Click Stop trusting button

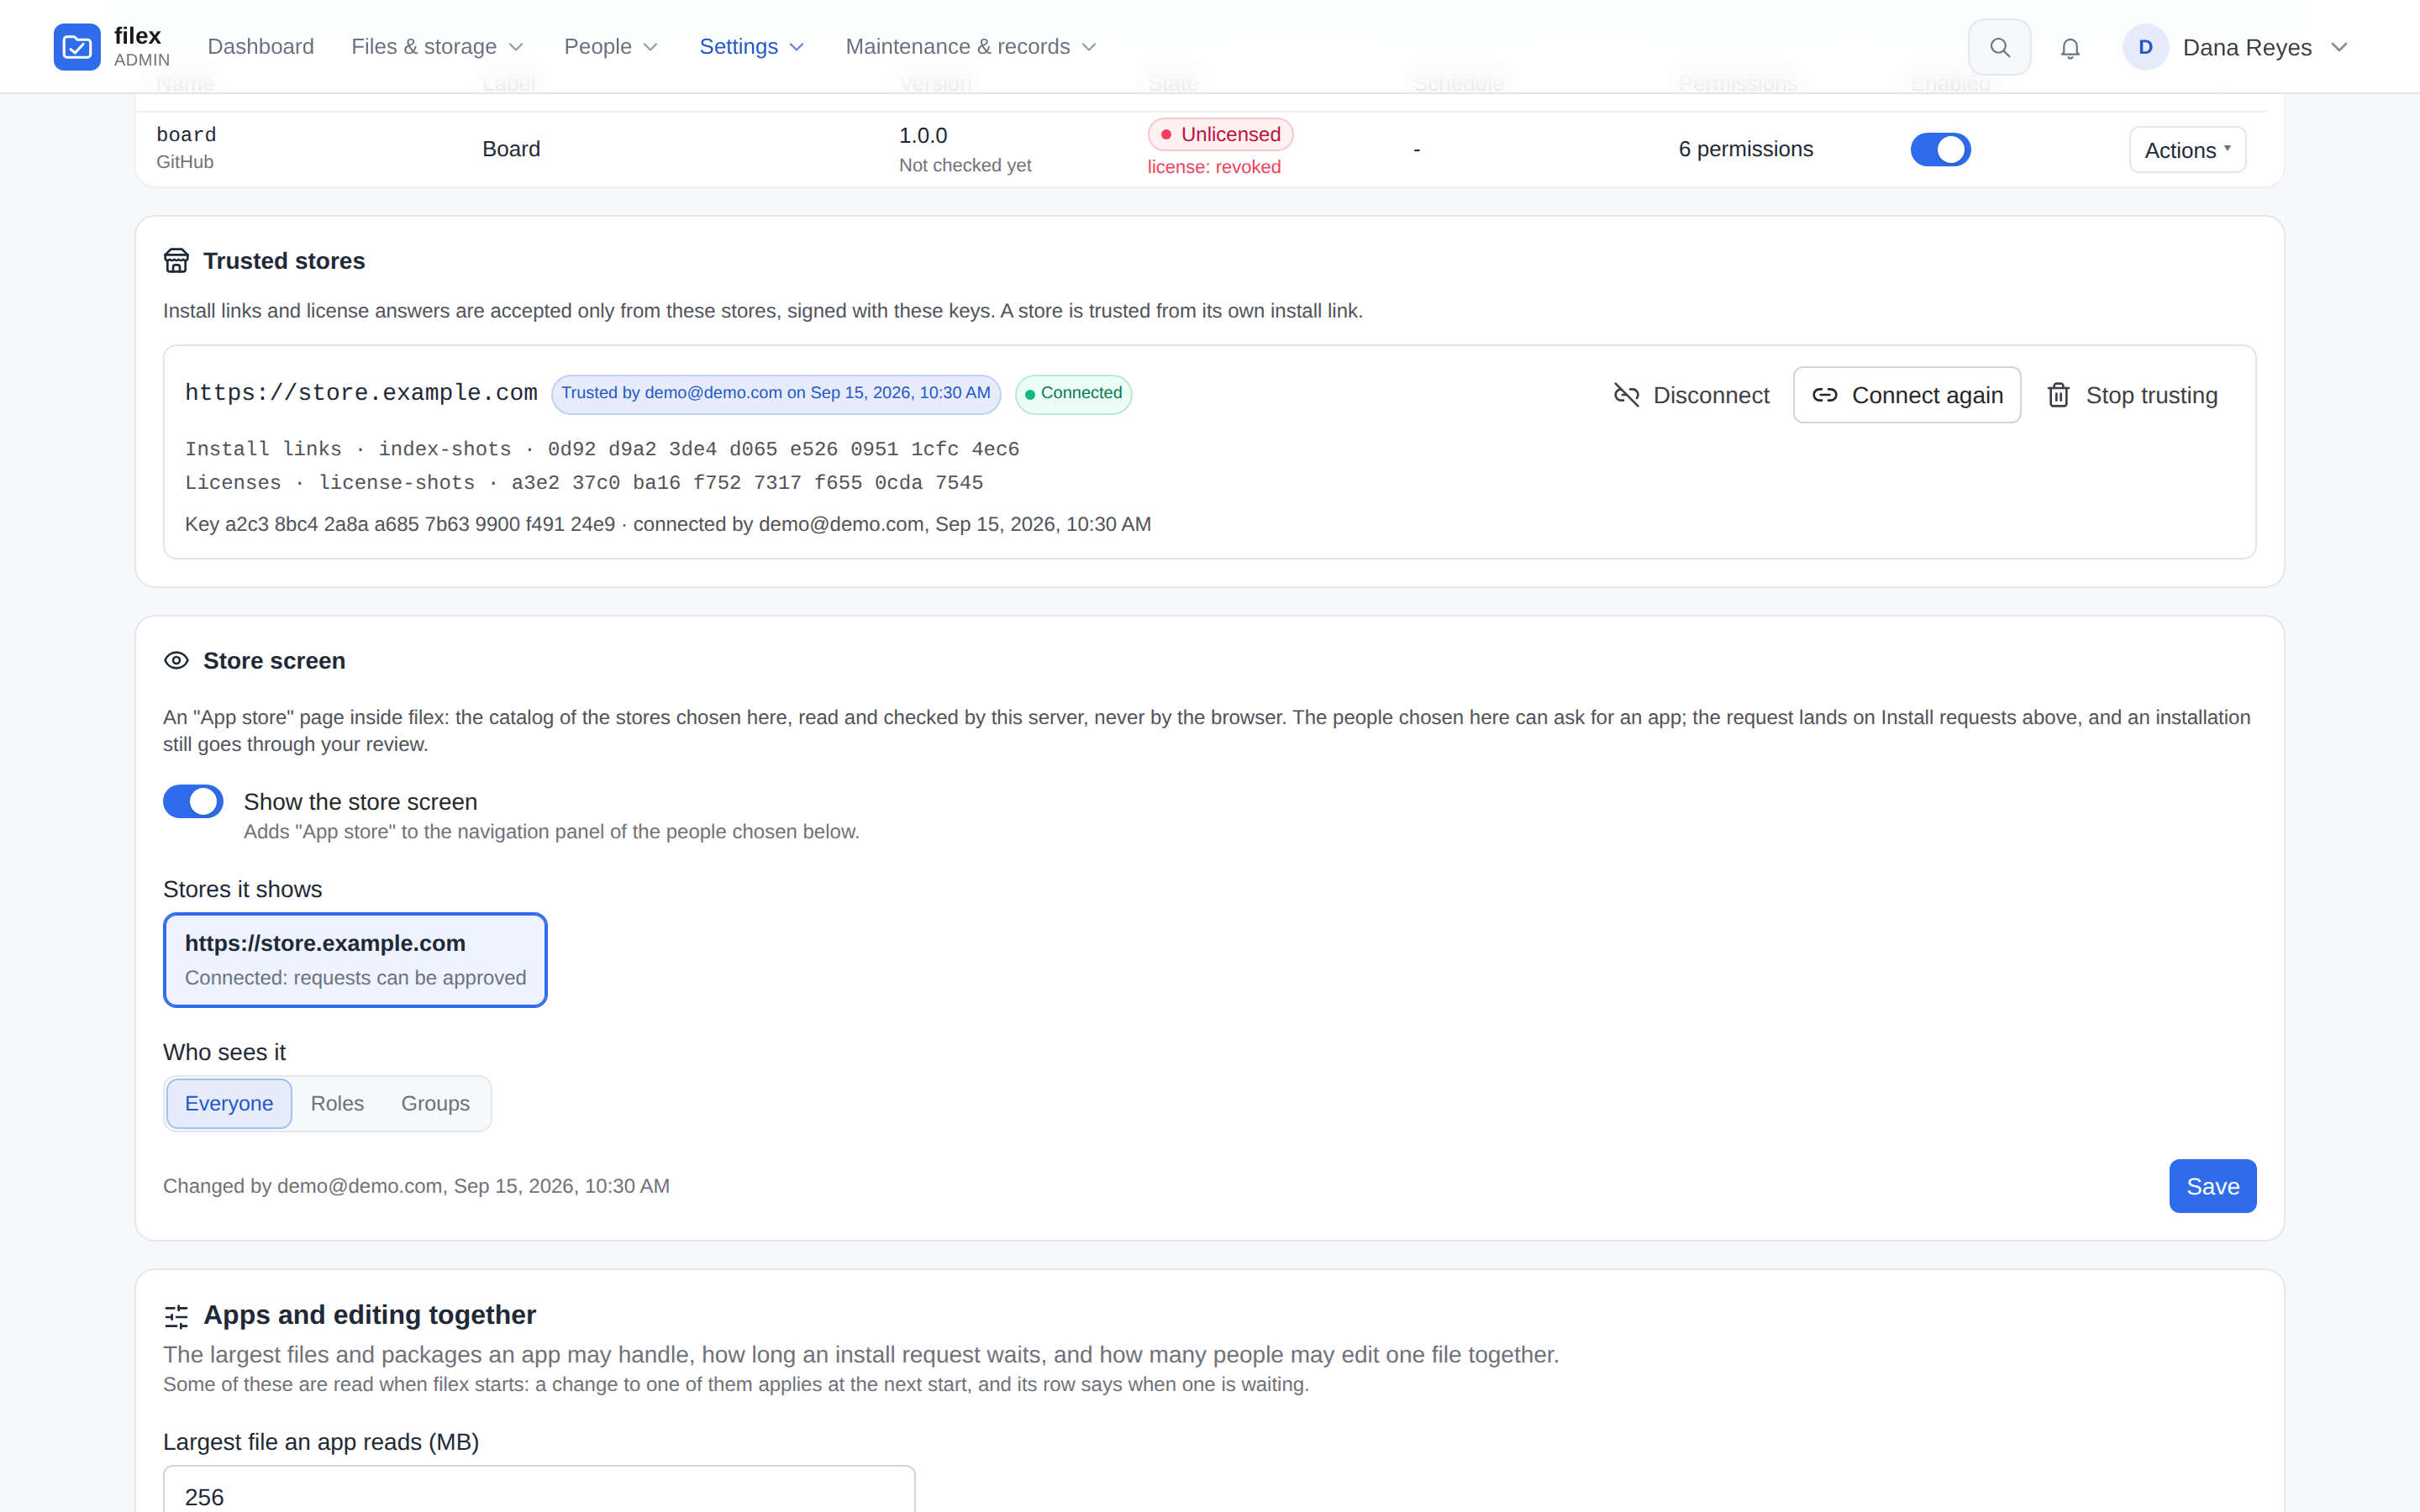(x=2132, y=395)
